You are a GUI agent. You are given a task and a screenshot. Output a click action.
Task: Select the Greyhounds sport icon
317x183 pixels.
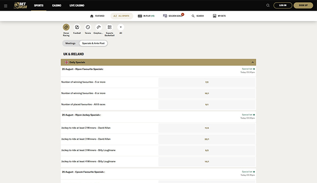pos(99,27)
